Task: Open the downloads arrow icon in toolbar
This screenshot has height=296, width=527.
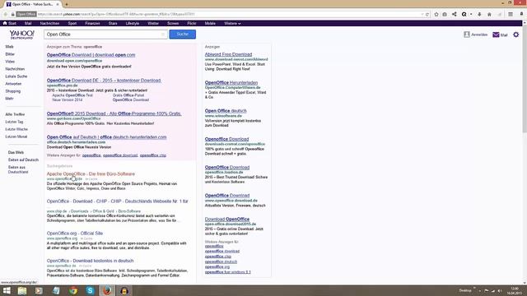Action: (479, 15)
